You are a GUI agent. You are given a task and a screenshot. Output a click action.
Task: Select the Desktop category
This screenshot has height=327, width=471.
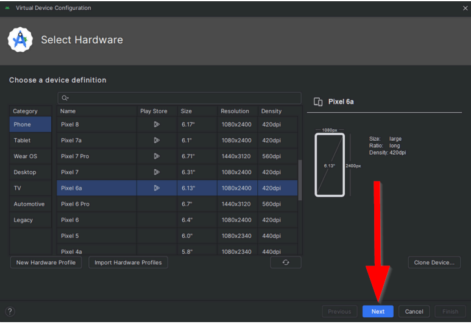30,172
